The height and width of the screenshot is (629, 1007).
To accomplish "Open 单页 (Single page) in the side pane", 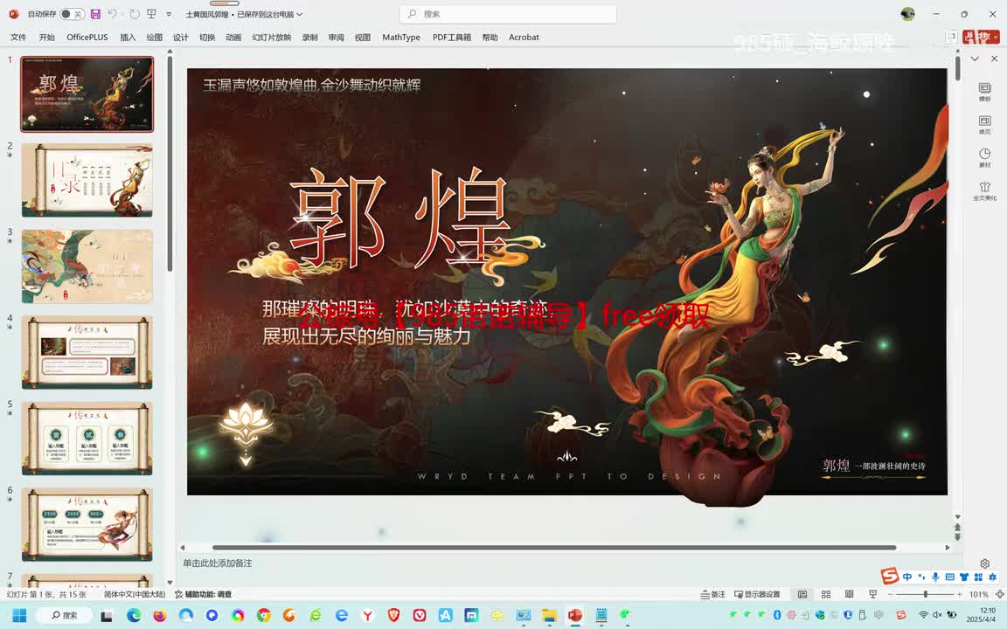I will click(984, 125).
